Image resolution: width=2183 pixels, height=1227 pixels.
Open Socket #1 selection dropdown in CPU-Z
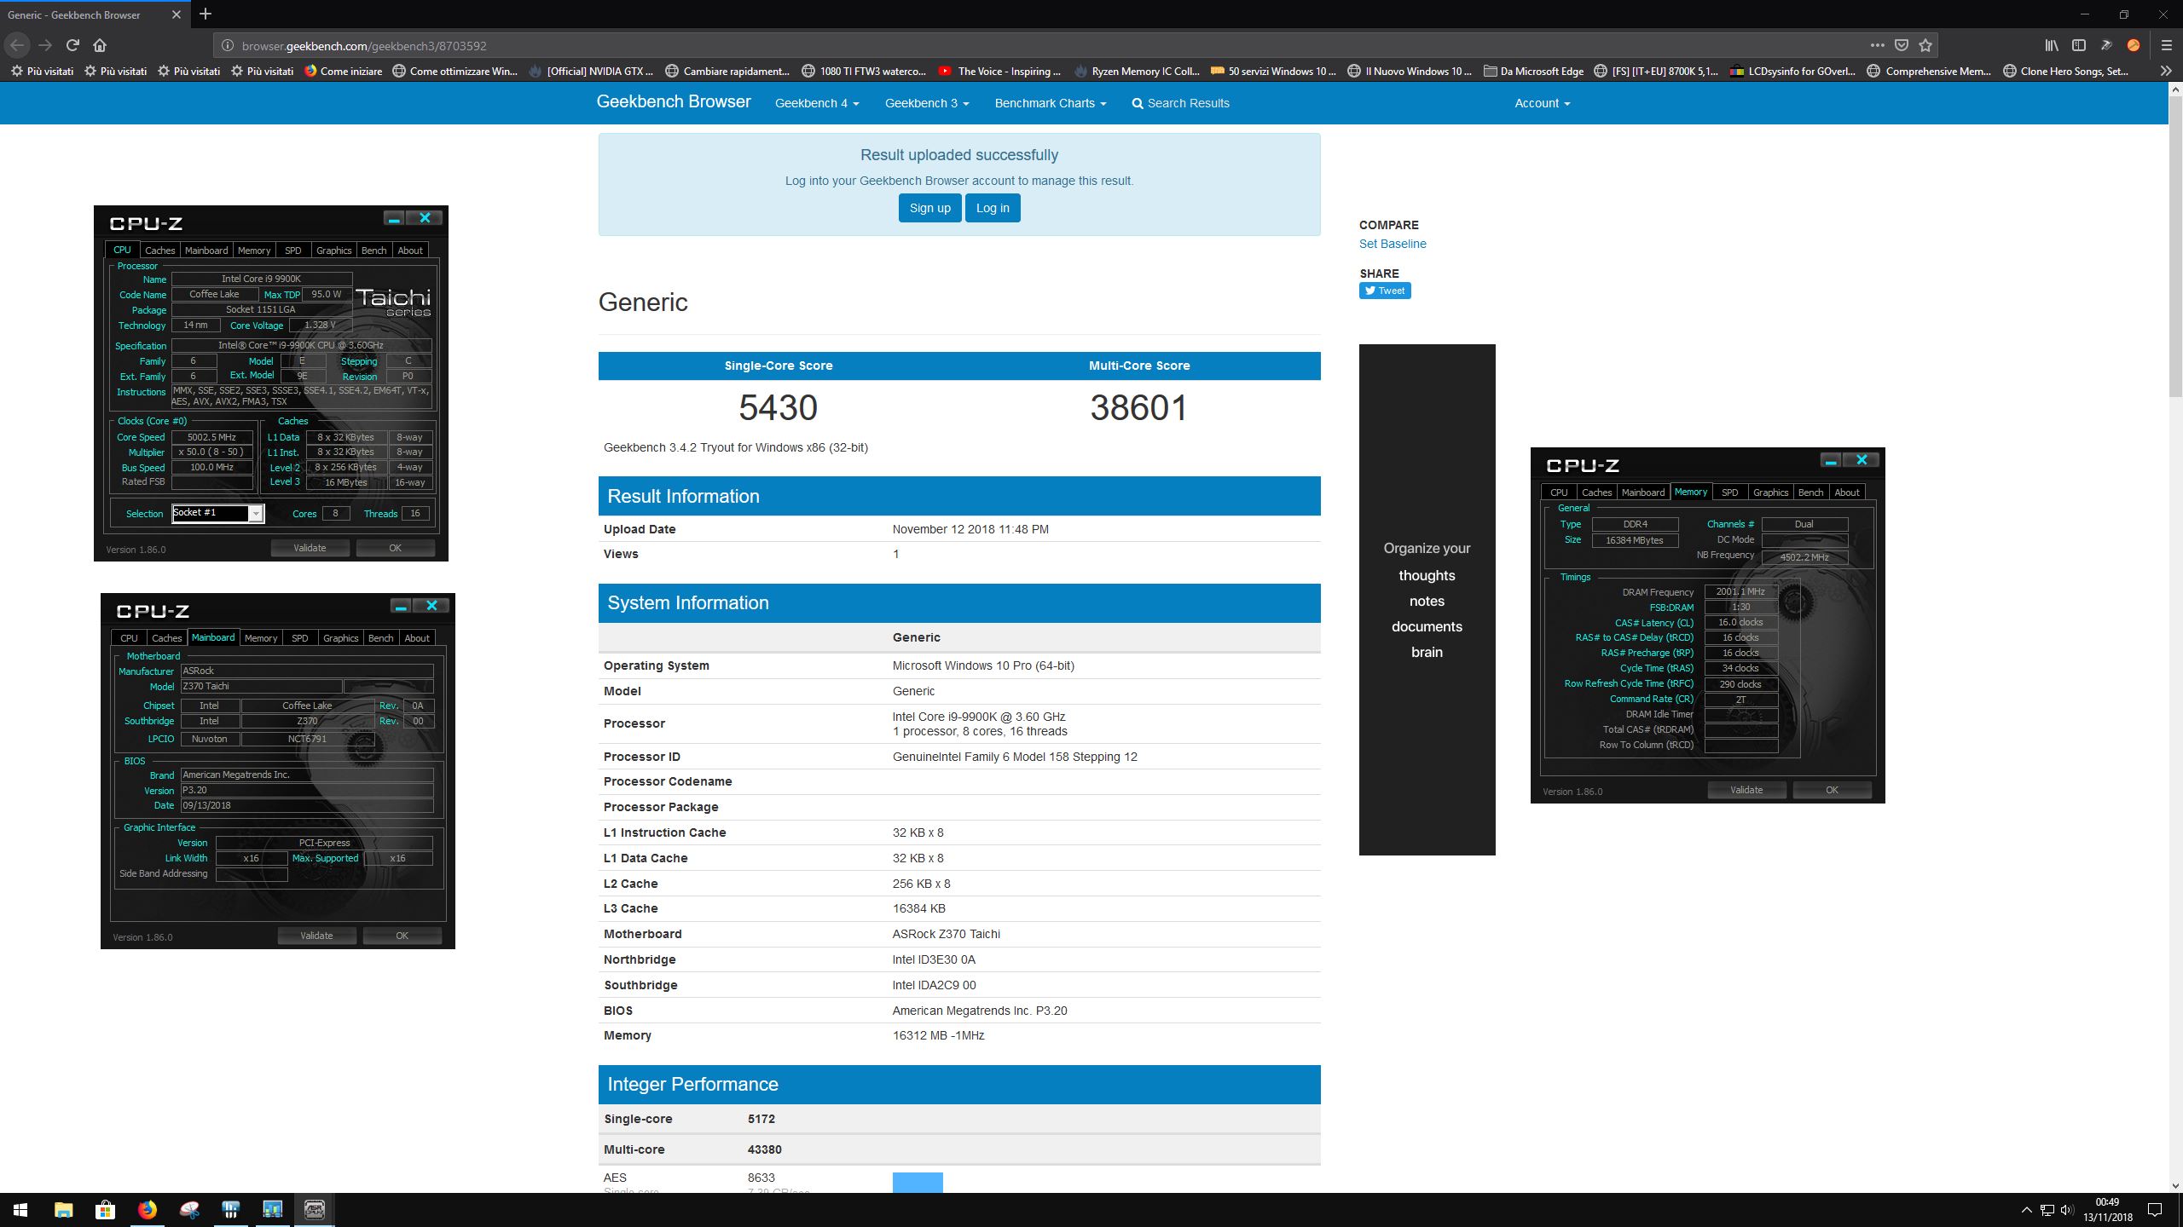pyautogui.click(x=218, y=513)
